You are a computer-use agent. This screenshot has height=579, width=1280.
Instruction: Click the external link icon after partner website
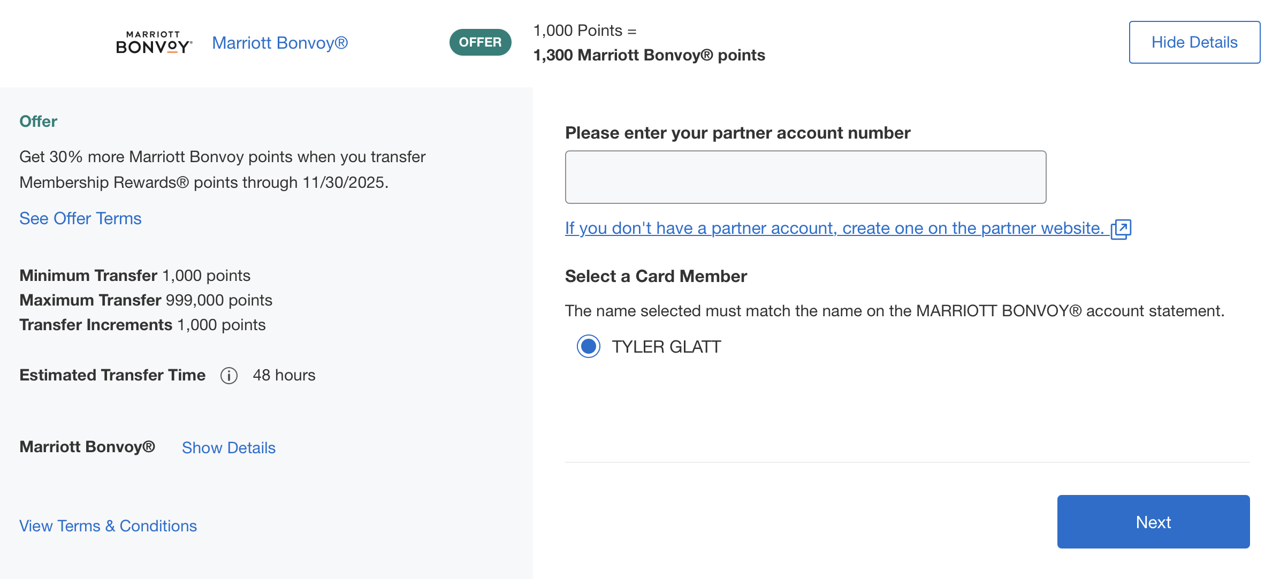click(1121, 229)
